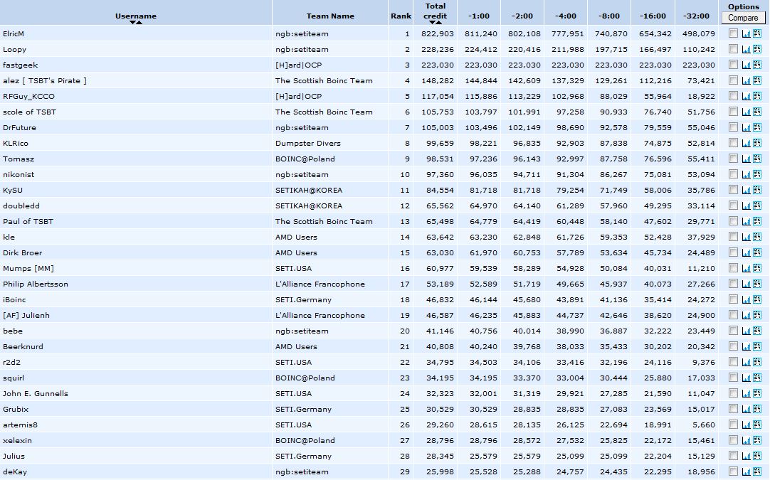This screenshot has width=770, height=480.
Task: Tick the compare checkbox for ElricM
Action: [733, 34]
